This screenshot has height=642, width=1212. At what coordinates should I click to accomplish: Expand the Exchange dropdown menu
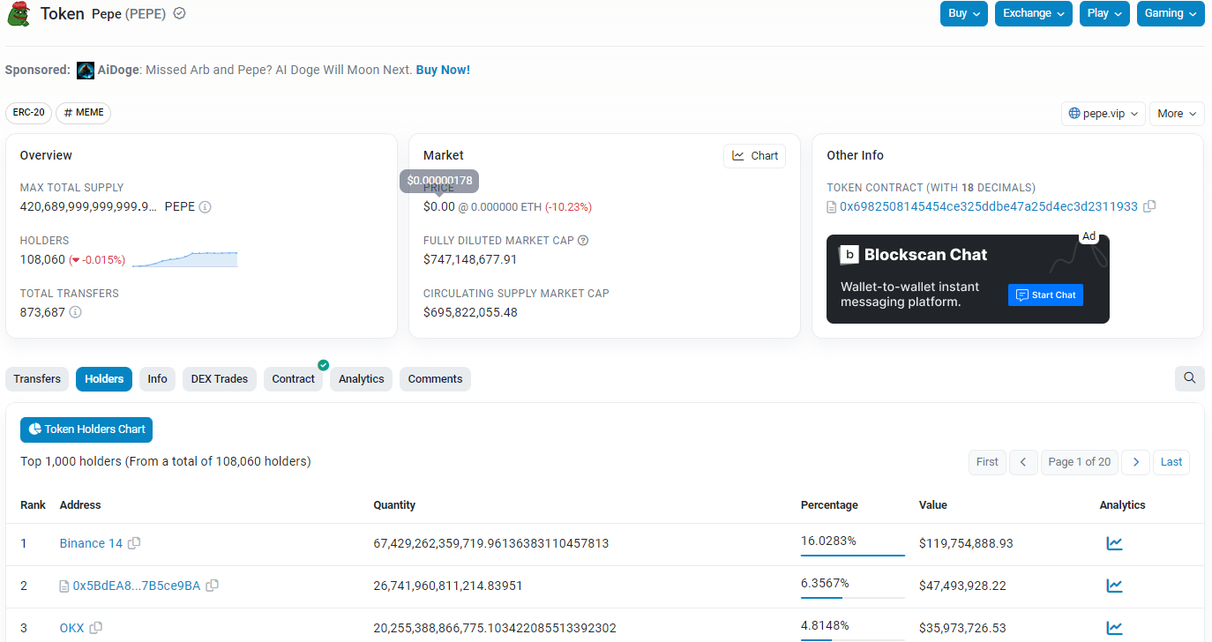[1033, 13]
